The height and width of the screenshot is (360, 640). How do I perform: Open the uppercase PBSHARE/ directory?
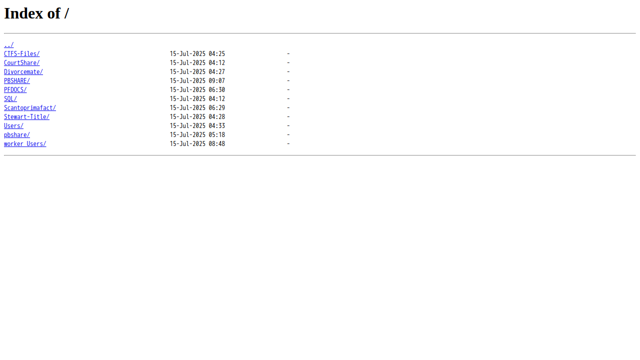point(17,81)
